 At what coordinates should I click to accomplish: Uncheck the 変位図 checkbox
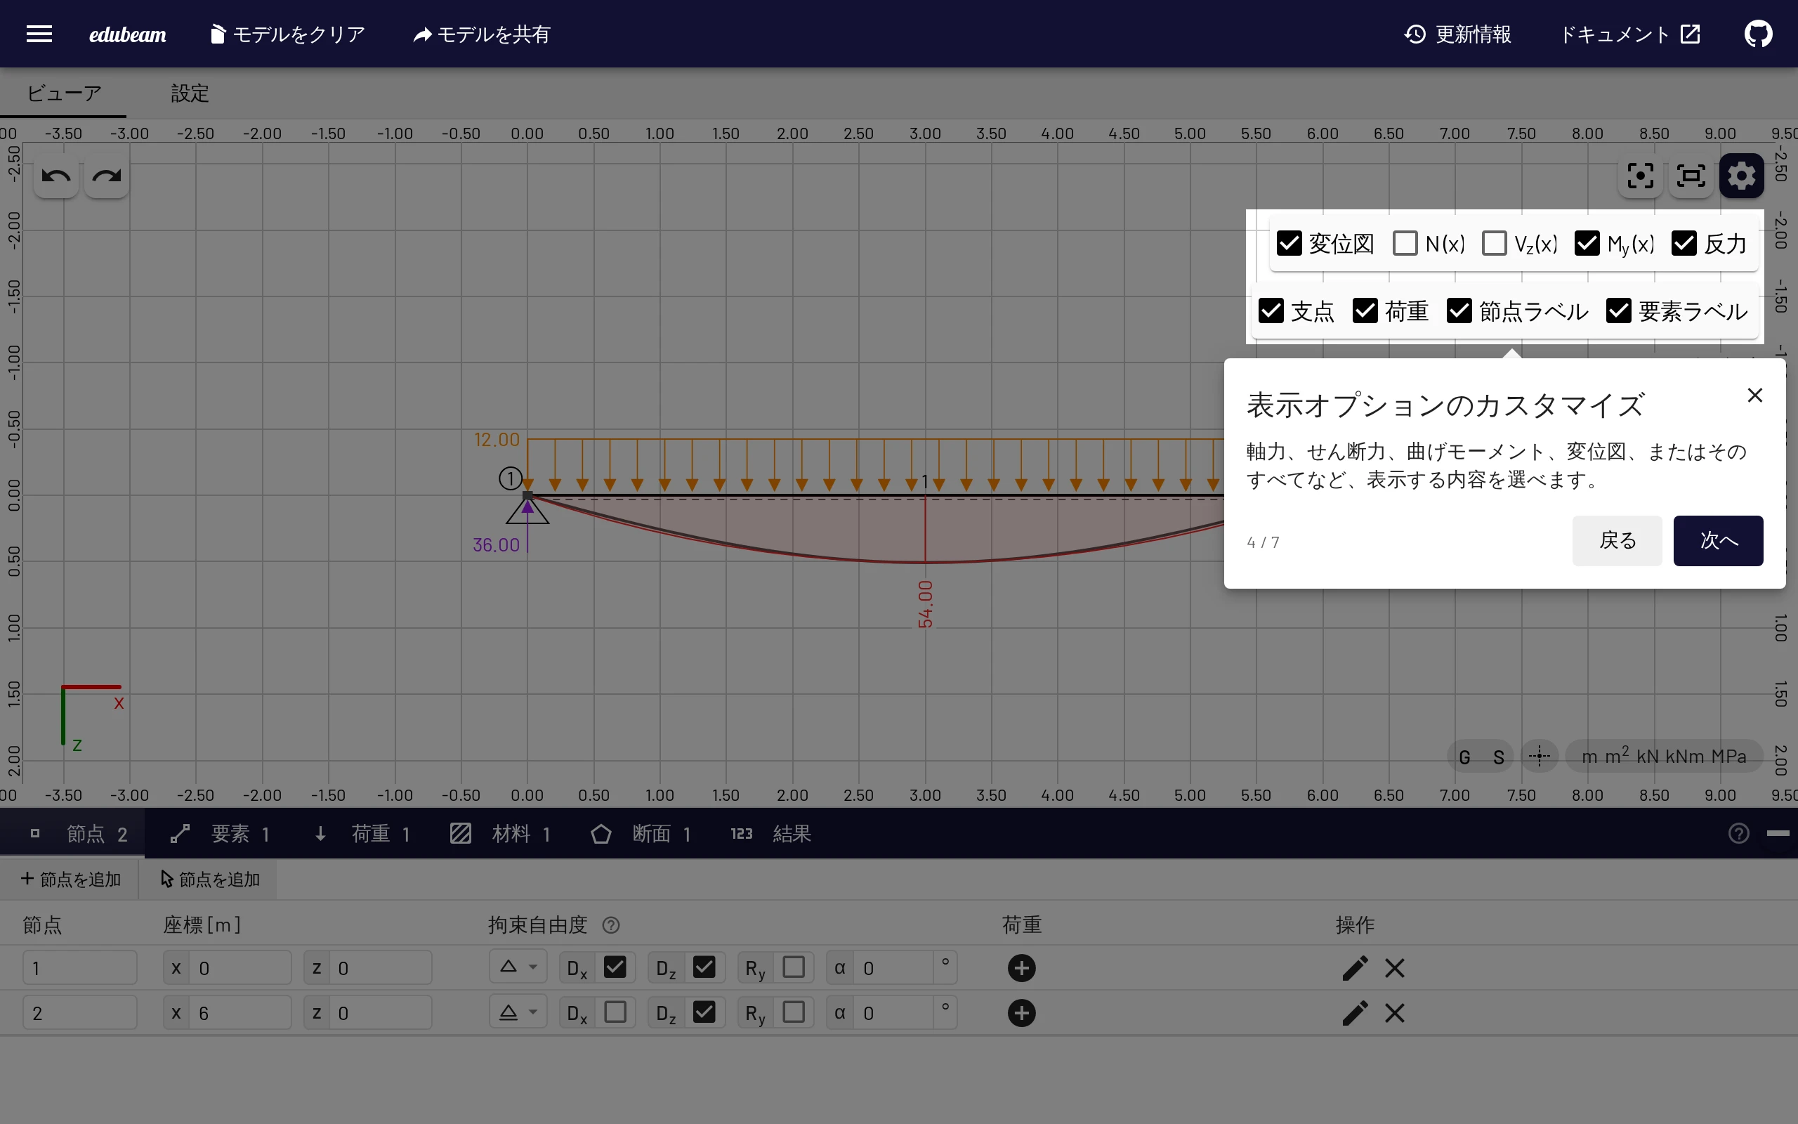1289,243
